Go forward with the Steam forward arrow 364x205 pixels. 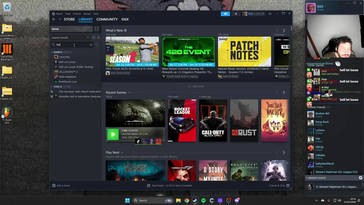[x=59, y=19]
